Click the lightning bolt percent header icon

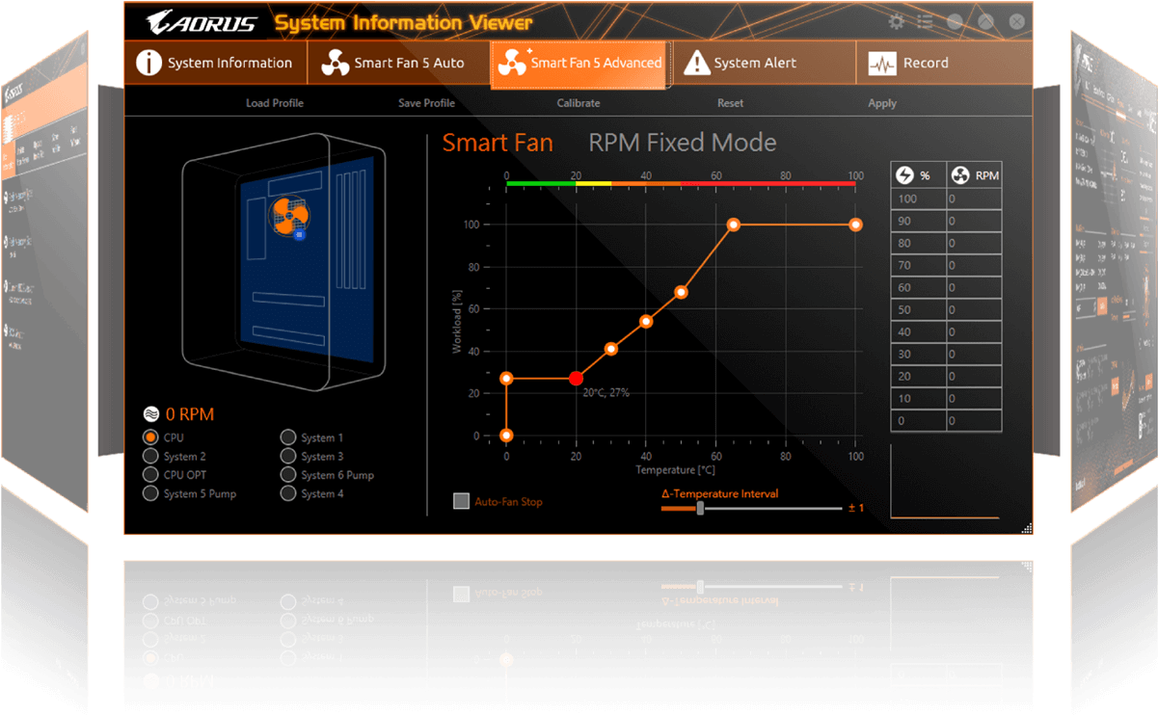coord(904,175)
